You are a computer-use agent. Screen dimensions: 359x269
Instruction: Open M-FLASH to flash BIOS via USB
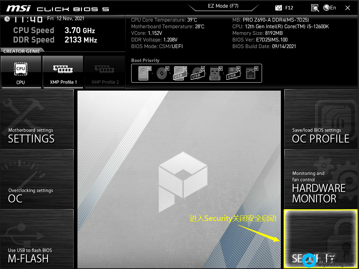coord(37,239)
